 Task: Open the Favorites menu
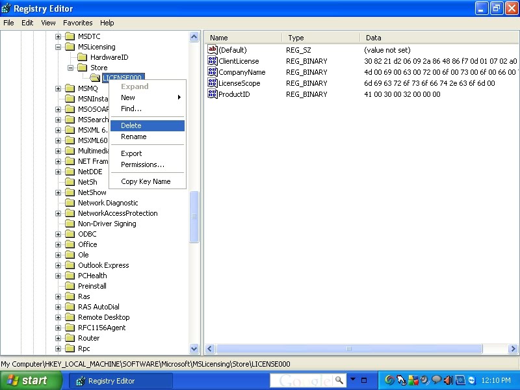click(77, 23)
